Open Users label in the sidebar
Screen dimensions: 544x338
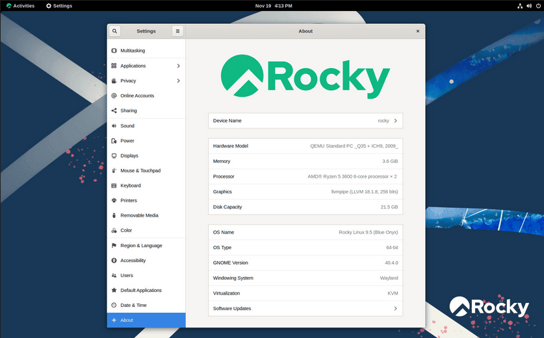(x=127, y=275)
